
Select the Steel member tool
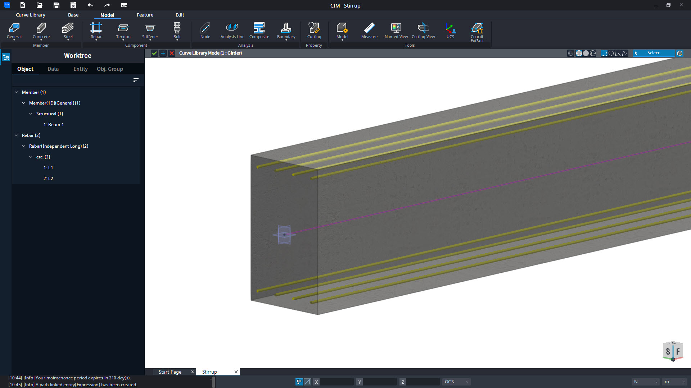(x=68, y=31)
